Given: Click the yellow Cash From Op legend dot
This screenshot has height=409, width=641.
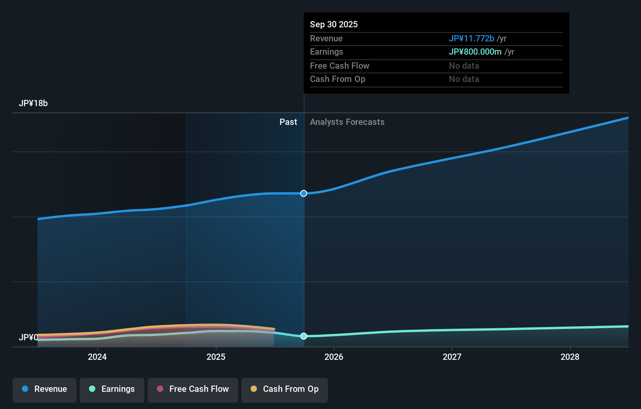Looking at the screenshot, I should pyautogui.click(x=253, y=389).
